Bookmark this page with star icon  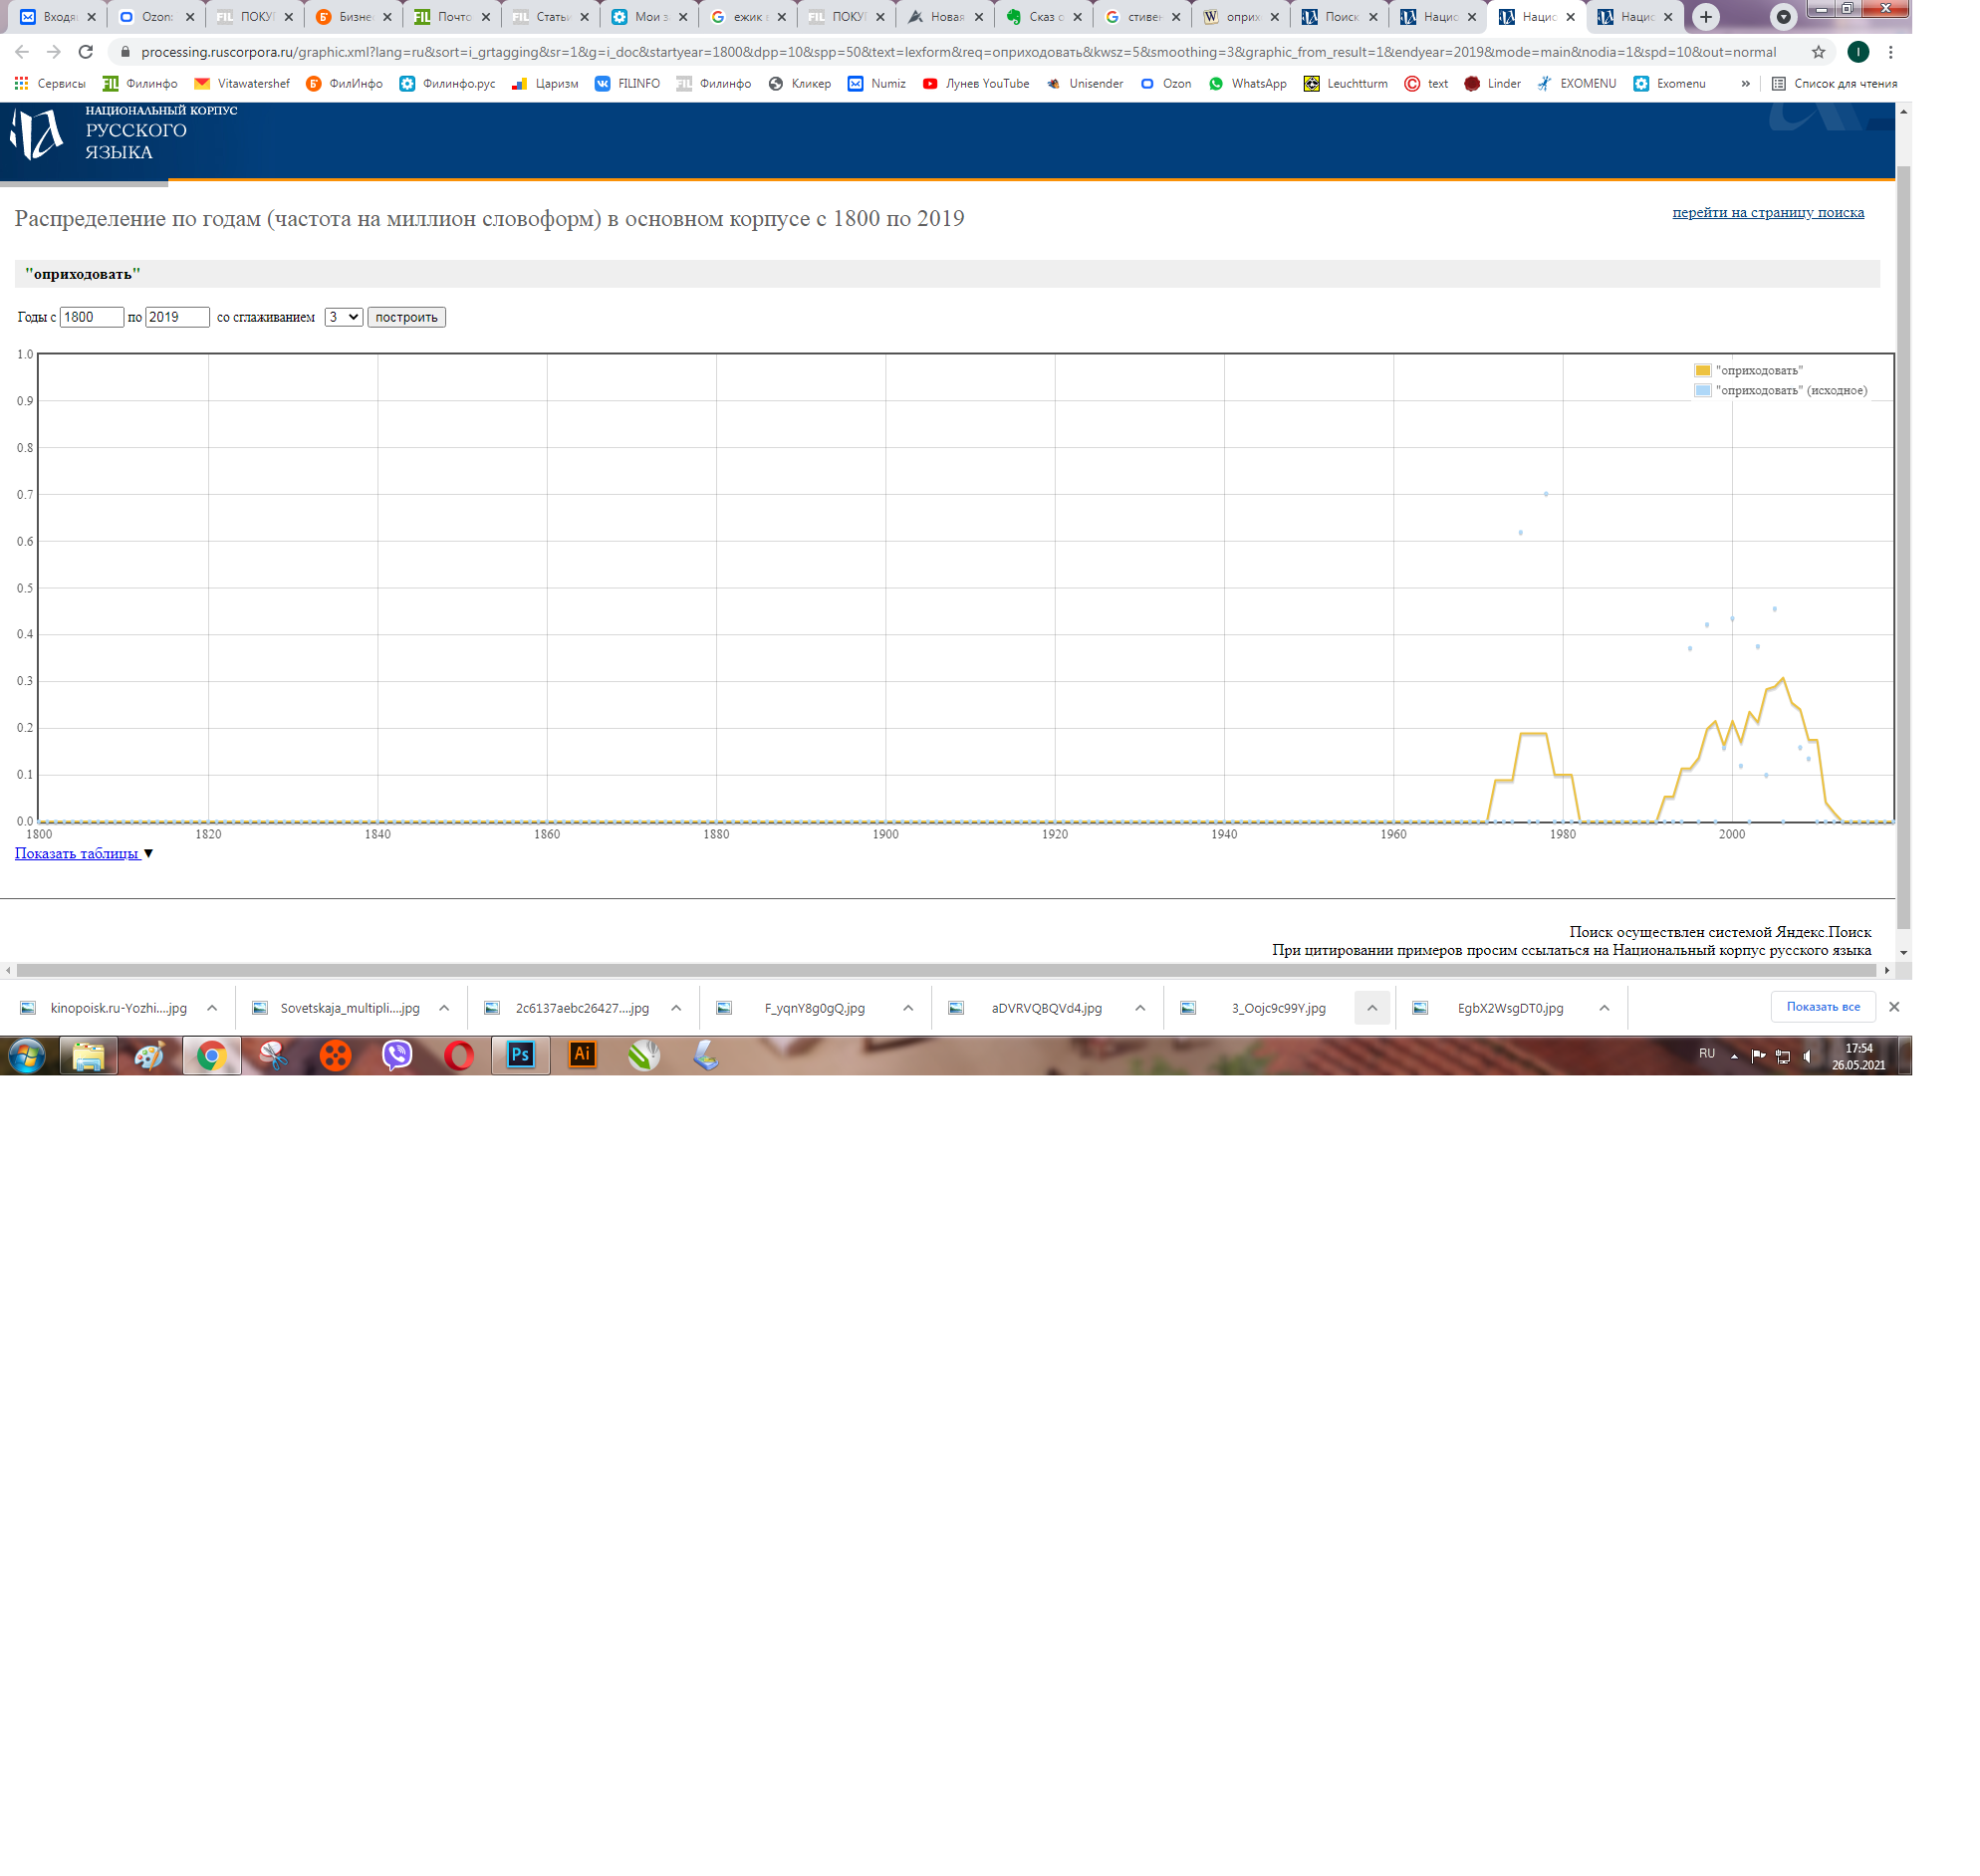(x=1818, y=52)
